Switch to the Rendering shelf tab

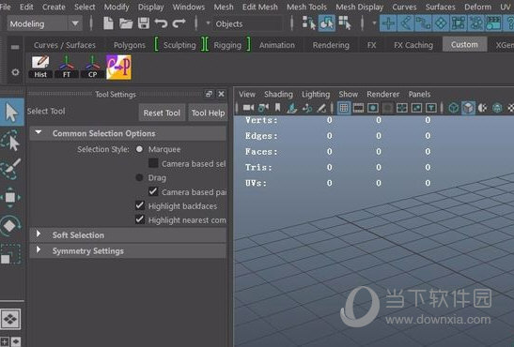(331, 45)
